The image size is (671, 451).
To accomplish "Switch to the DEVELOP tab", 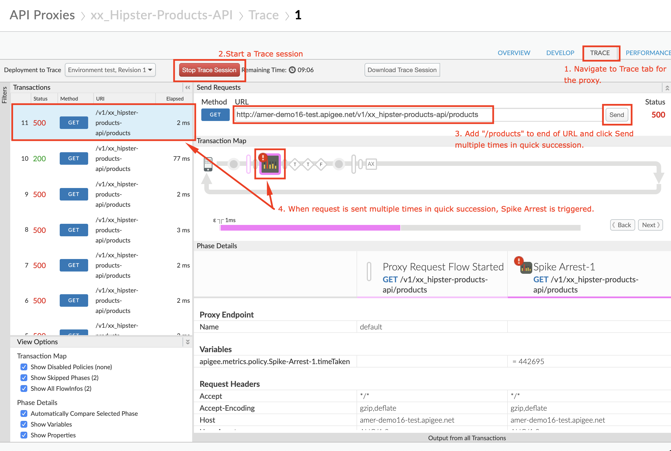I will tap(560, 53).
